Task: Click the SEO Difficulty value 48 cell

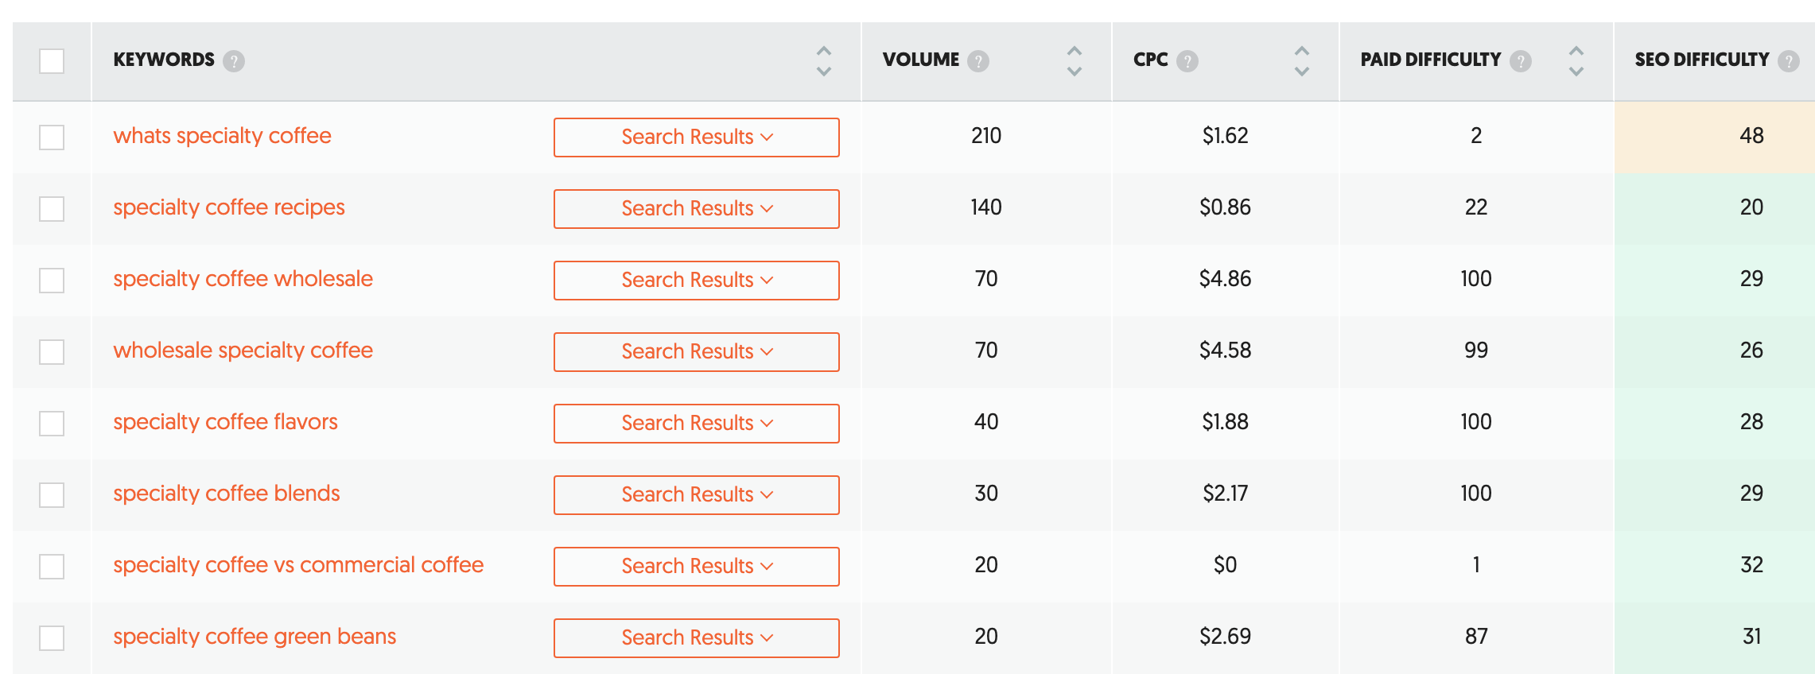Action: (1715, 138)
